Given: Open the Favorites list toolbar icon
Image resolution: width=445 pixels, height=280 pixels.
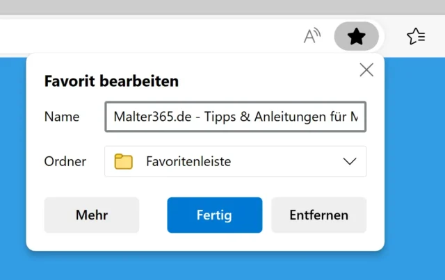Looking at the screenshot, I should [416, 36].
